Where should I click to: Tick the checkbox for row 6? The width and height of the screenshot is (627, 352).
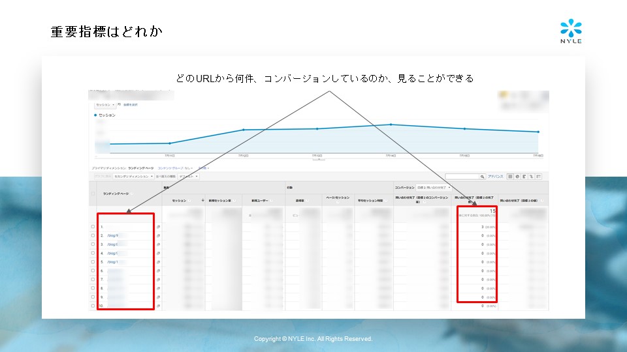(93, 271)
